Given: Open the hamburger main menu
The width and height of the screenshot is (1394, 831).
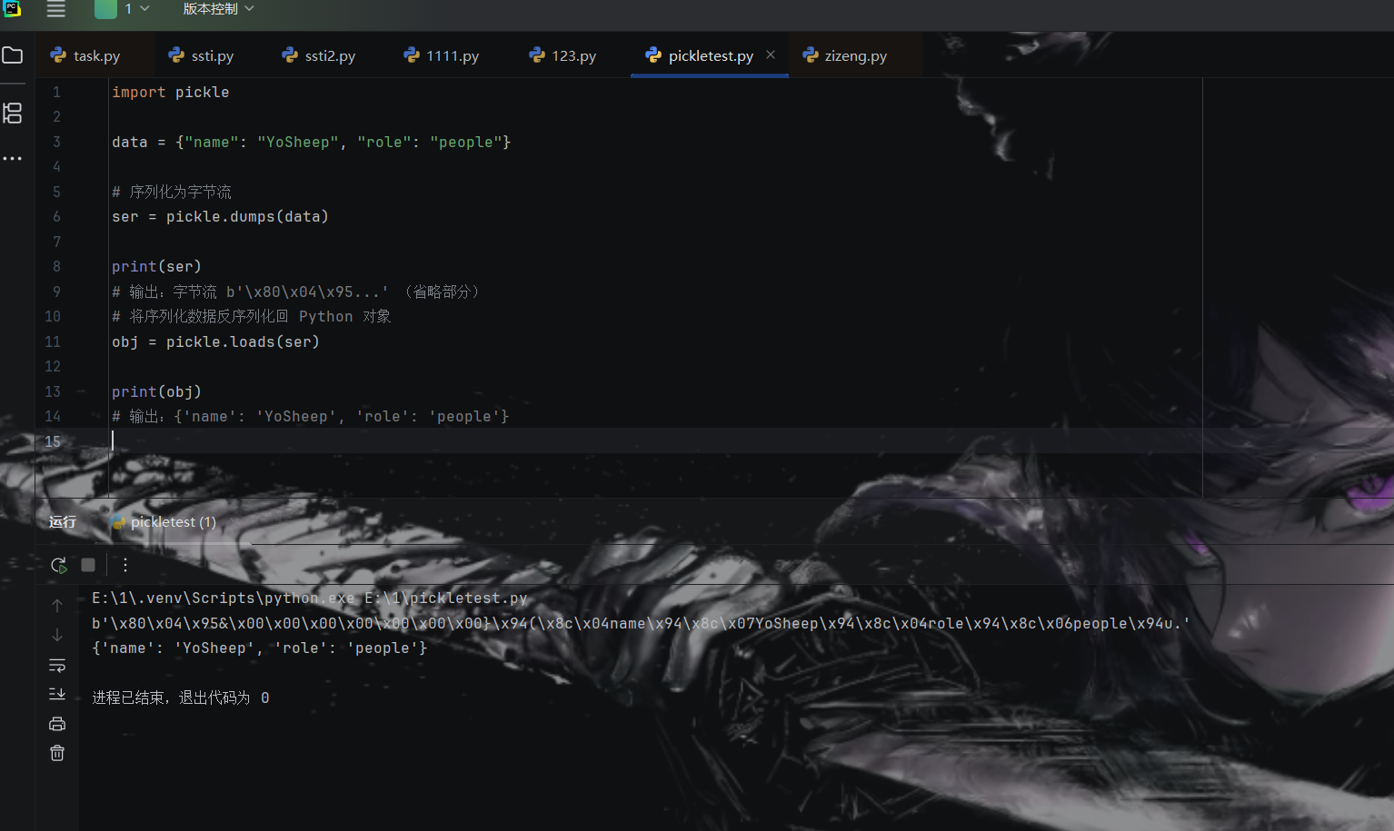Looking at the screenshot, I should (x=55, y=9).
